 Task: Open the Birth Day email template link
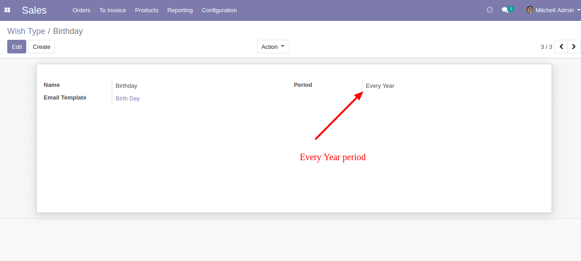click(128, 98)
